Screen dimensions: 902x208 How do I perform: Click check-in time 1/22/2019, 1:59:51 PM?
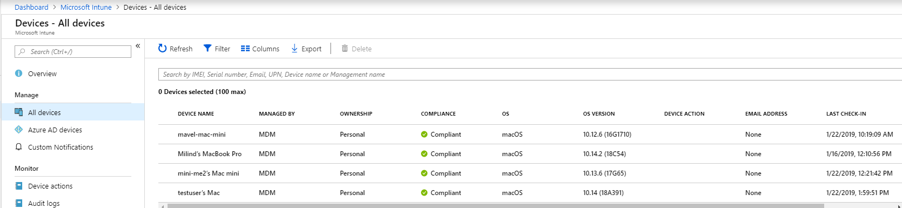[x=857, y=193]
